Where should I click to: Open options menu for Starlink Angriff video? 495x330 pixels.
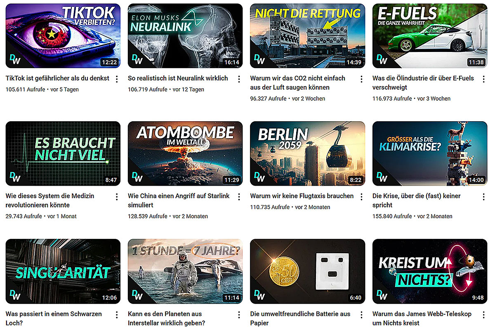tap(239, 197)
